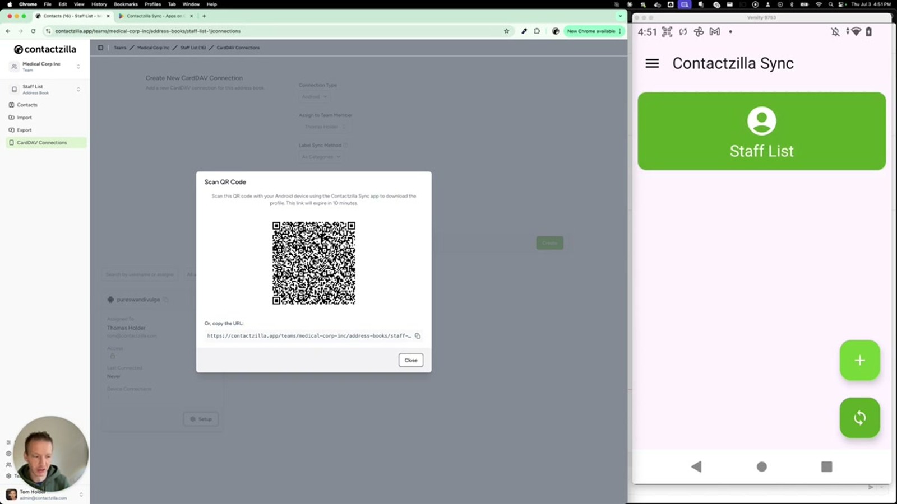Close the Scan QR Code dialog
The width and height of the screenshot is (897, 504).
pos(411,360)
